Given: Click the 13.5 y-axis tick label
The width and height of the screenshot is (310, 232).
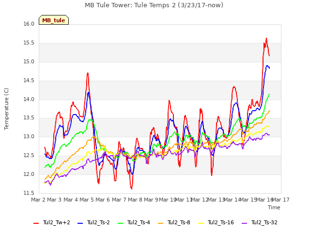Looking at the screenshot, I should pyautogui.click(x=29, y=118).
